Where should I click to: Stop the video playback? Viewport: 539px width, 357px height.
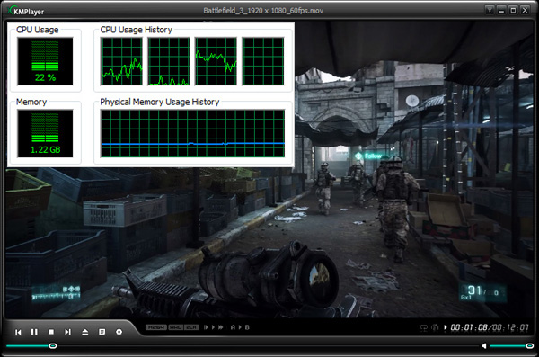(x=51, y=332)
